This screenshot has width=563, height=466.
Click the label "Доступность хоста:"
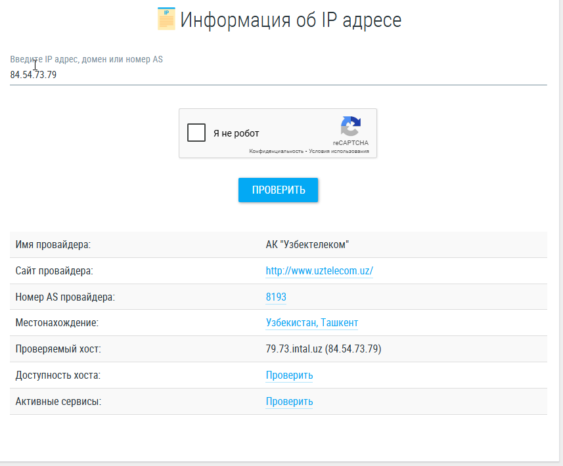[x=58, y=375]
